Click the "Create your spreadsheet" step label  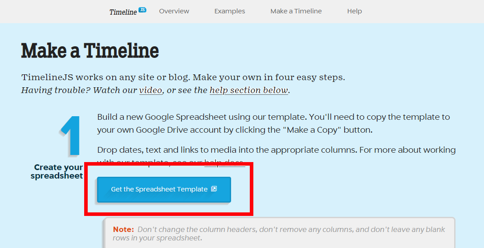click(57, 171)
